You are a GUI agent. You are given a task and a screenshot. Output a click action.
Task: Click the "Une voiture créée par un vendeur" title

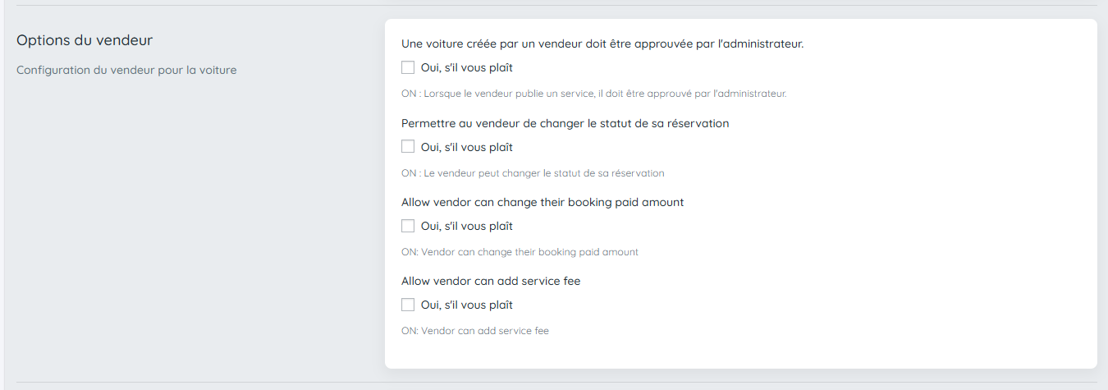pyautogui.click(x=602, y=44)
